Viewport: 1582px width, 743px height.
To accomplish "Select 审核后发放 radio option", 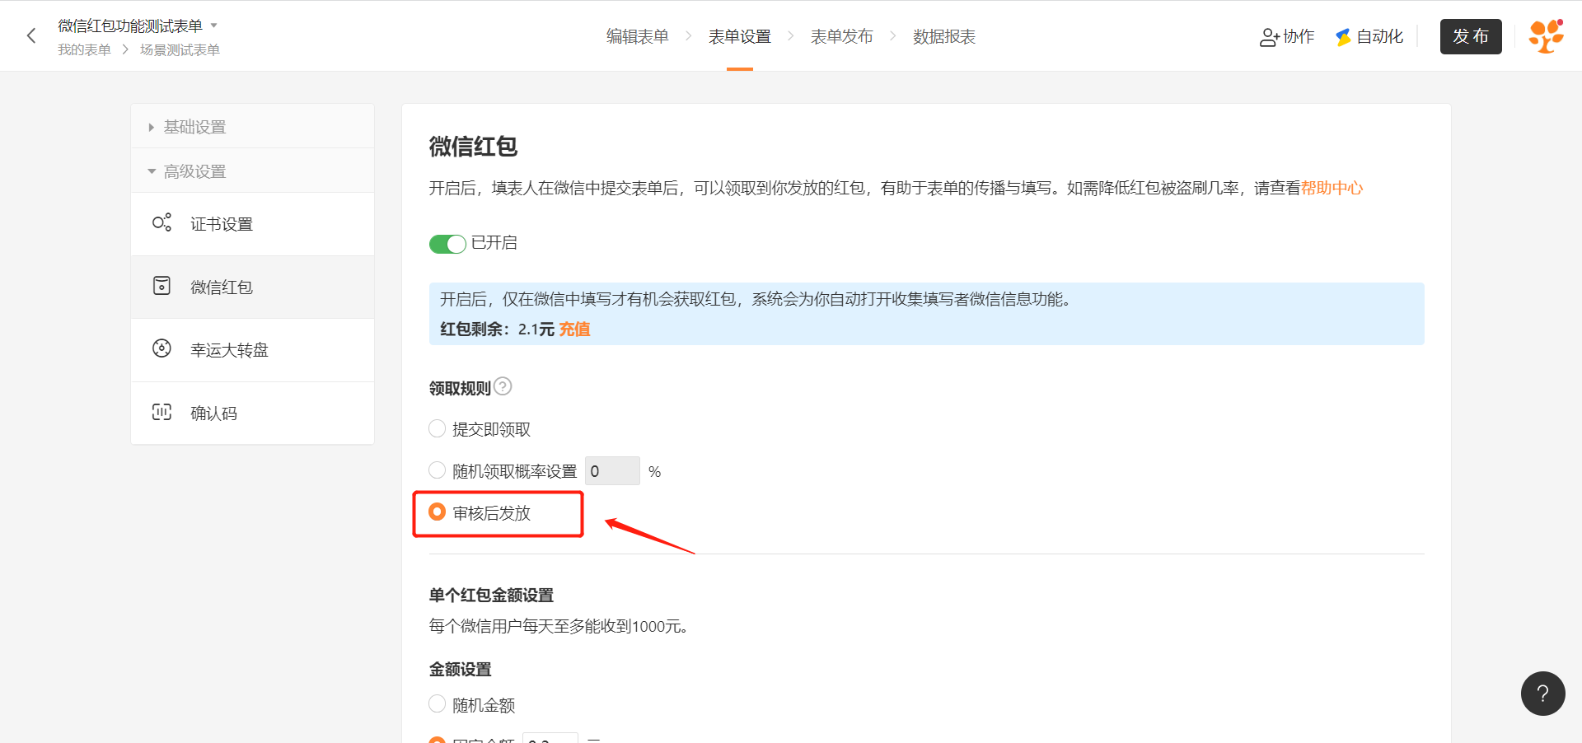I will [438, 512].
